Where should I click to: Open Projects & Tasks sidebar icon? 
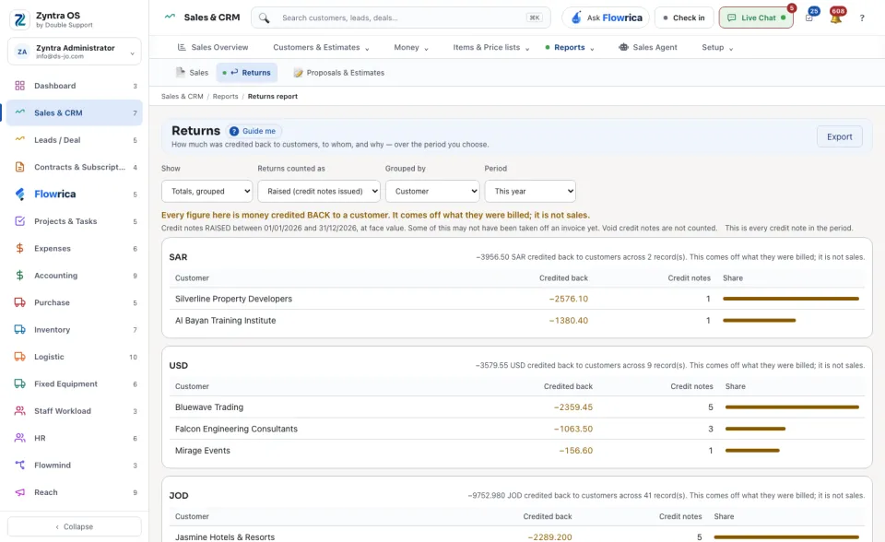19,221
